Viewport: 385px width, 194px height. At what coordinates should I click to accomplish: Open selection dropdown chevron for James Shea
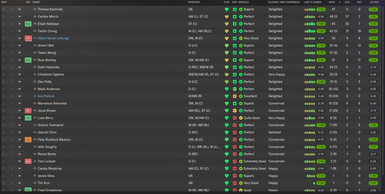(20, 176)
